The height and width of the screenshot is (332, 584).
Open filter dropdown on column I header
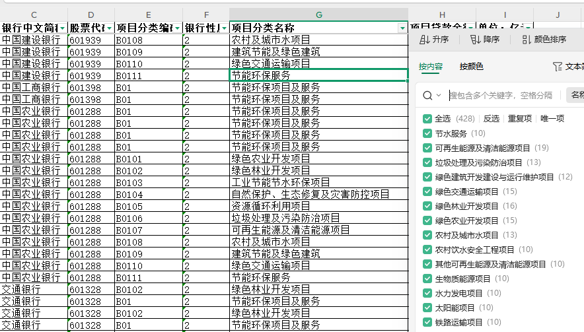[529, 27]
